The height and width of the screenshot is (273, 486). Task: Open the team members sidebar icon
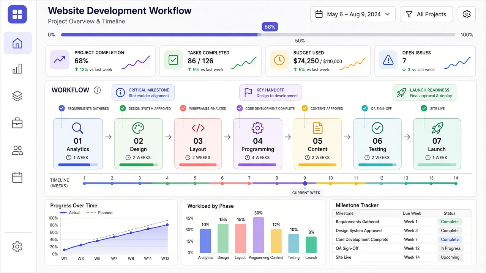click(17, 151)
